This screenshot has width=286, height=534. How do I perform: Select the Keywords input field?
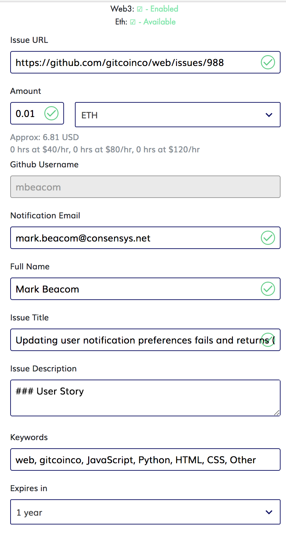[x=145, y=460]
